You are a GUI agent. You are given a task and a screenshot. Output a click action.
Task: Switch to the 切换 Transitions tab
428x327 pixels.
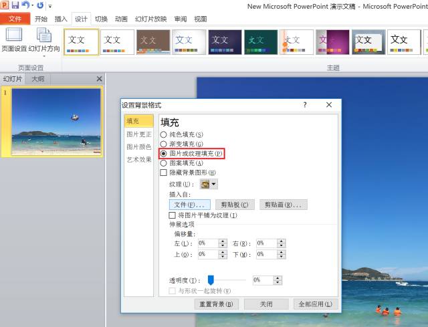101,19
